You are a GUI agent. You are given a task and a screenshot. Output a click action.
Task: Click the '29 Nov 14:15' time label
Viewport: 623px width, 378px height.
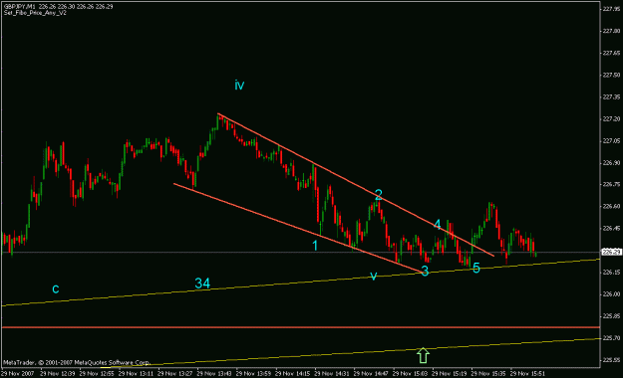click(x=293, y=373)
